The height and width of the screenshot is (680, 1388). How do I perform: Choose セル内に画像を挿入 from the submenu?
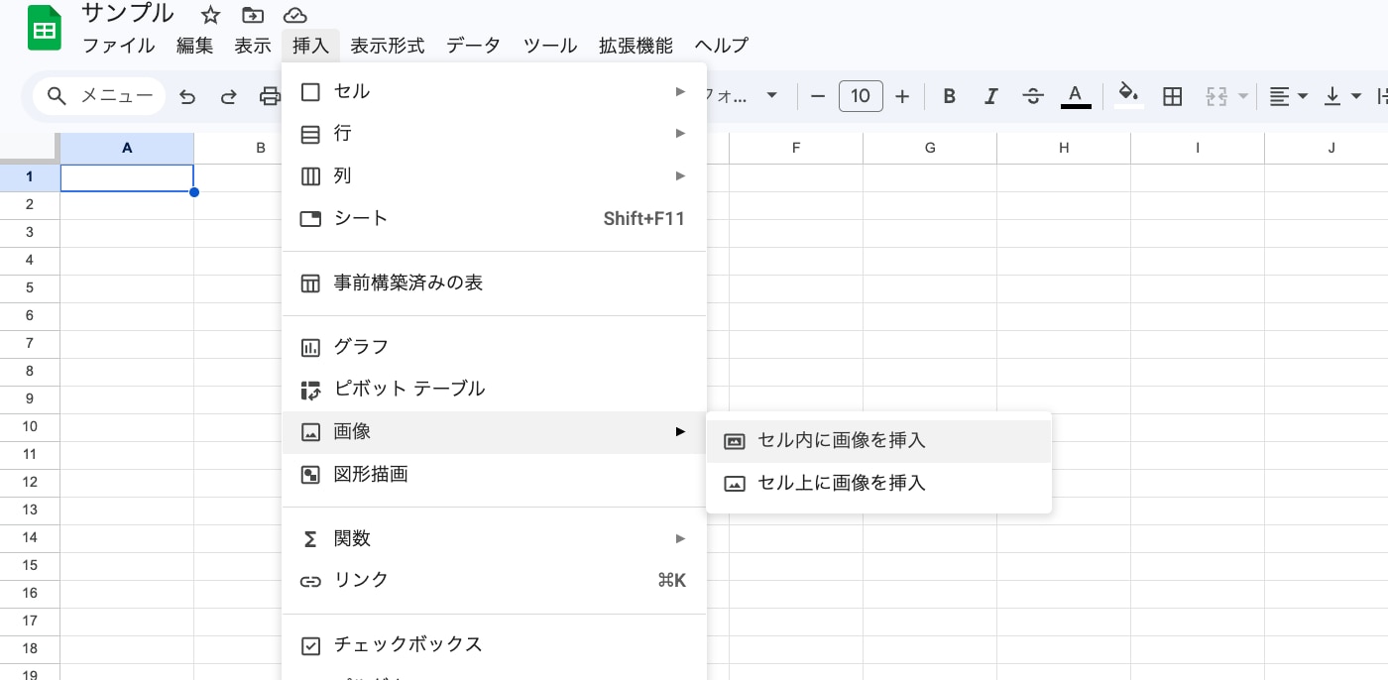coord(840,440)
